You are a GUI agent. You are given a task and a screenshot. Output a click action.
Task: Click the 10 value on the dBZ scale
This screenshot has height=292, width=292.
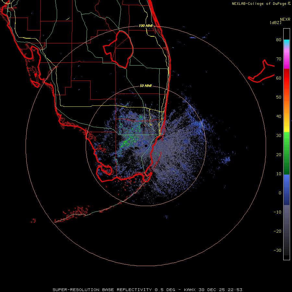[279, 174]
